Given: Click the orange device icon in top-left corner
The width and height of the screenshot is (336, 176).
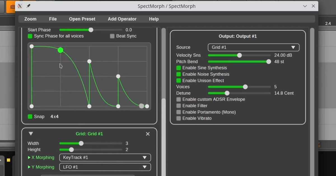Looking at the screenshot, I should pyautogui.click(x=11, y=6).
